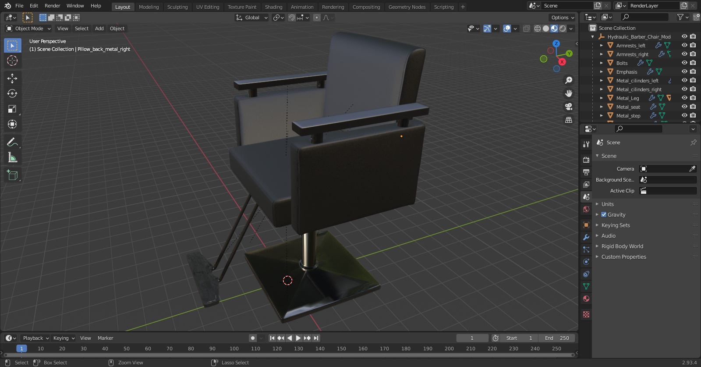Viewport: 701px width, 367px height.
Task: Open the Object properties tab
Action: point(586,225)
